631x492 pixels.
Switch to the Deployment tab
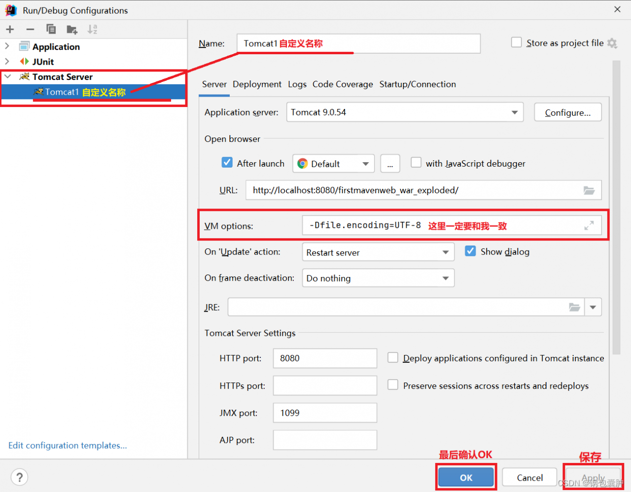pos(257,84)
